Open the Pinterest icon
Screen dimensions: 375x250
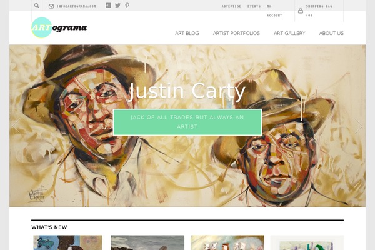coord(127,5)
